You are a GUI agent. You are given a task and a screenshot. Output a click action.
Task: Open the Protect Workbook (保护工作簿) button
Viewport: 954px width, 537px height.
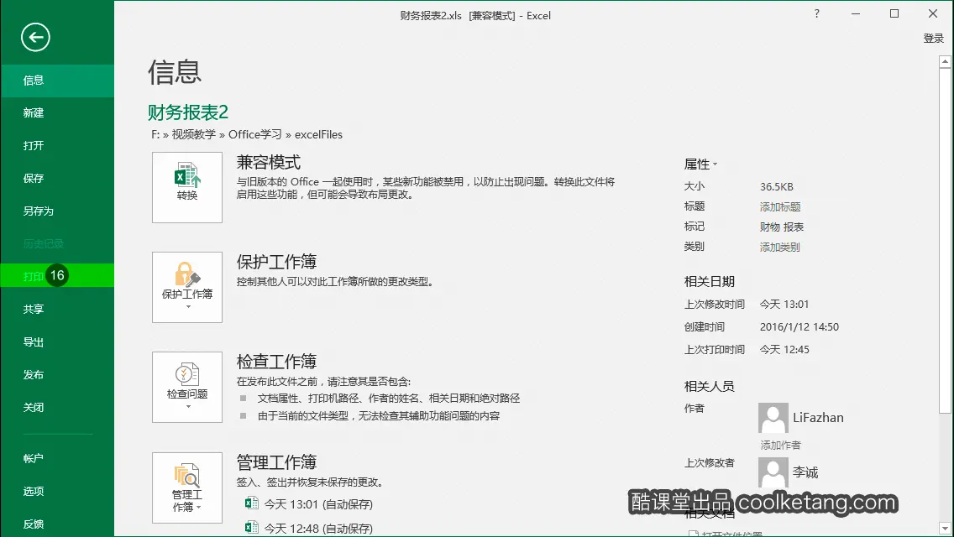coord(186,287)
